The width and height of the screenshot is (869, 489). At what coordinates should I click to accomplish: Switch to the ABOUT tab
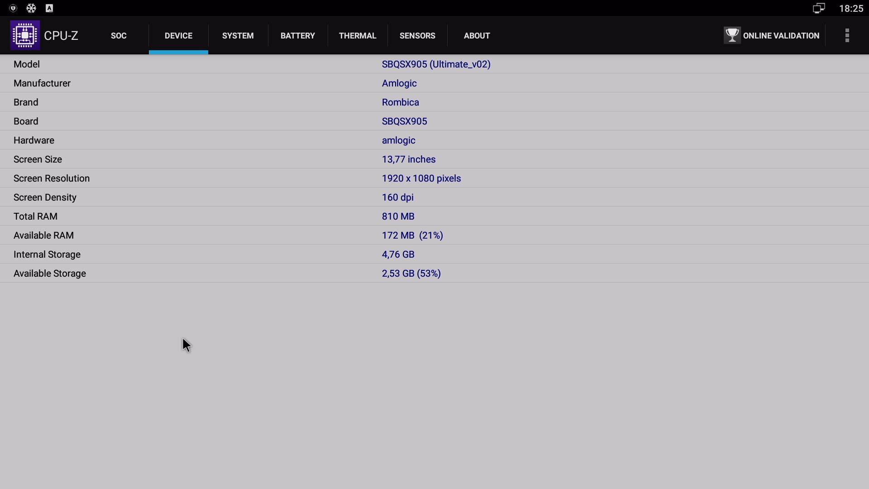pyautogui.click(x=477, y=36)
